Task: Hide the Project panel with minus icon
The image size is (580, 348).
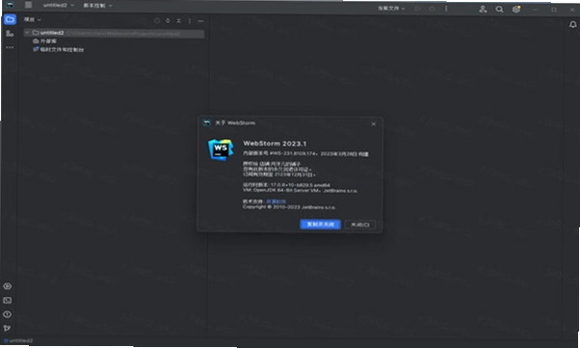Action: pos(200,21)
